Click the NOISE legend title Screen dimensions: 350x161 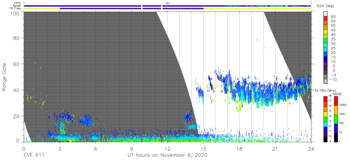[x=337, y=94]
